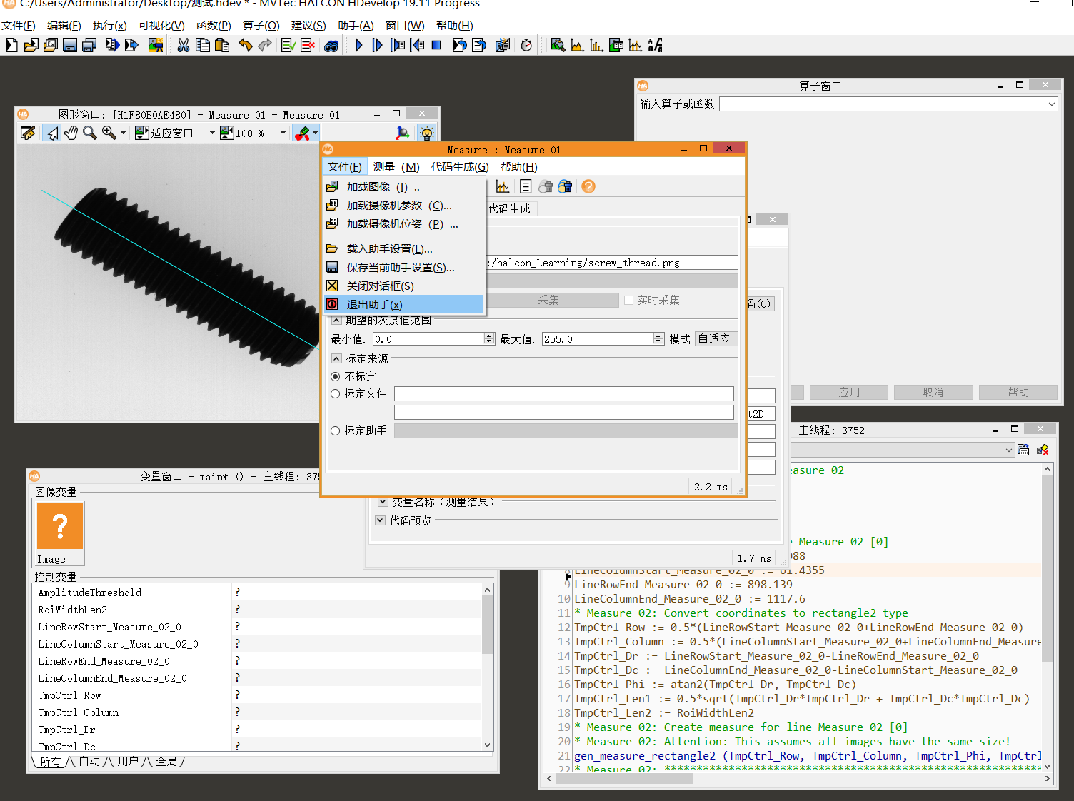This screenshot has height=801, width=1074.
Task: Switch to the 用户 tab in variable window
Action: click(128, 762)
